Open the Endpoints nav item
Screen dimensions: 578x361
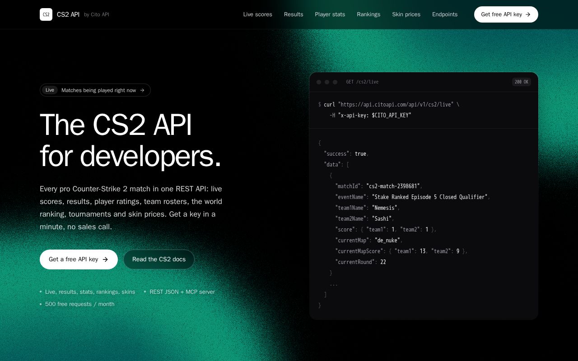pos(445,14)
